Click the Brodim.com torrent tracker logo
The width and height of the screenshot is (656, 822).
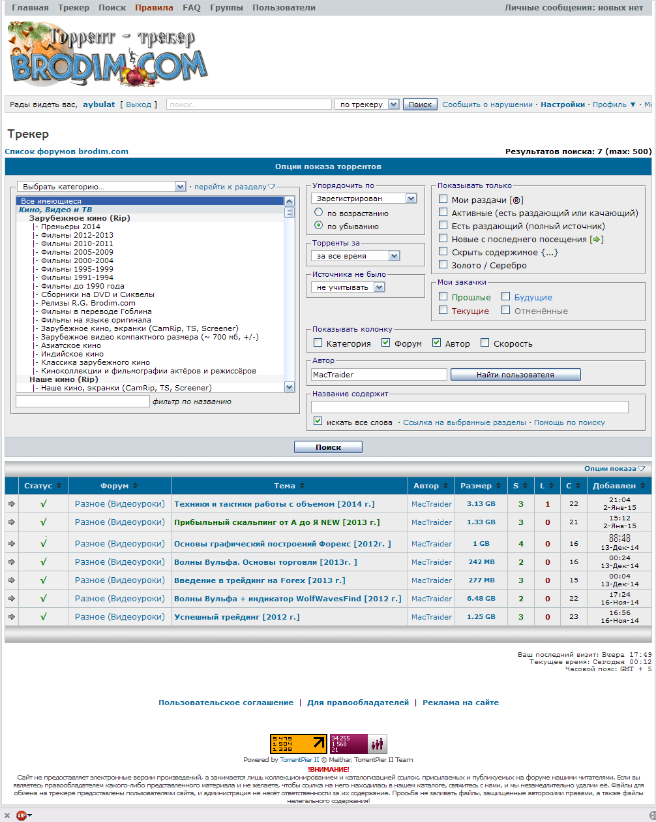[108, 55]
